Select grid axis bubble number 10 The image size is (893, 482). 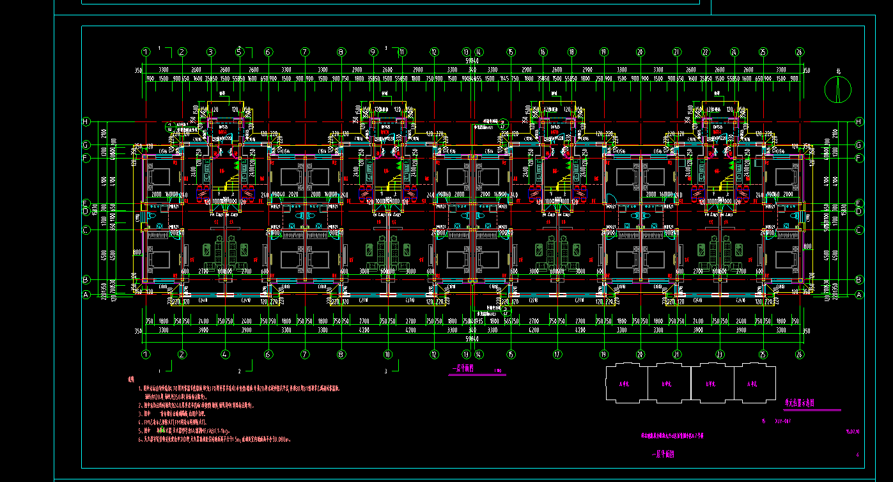pos(387,354)
